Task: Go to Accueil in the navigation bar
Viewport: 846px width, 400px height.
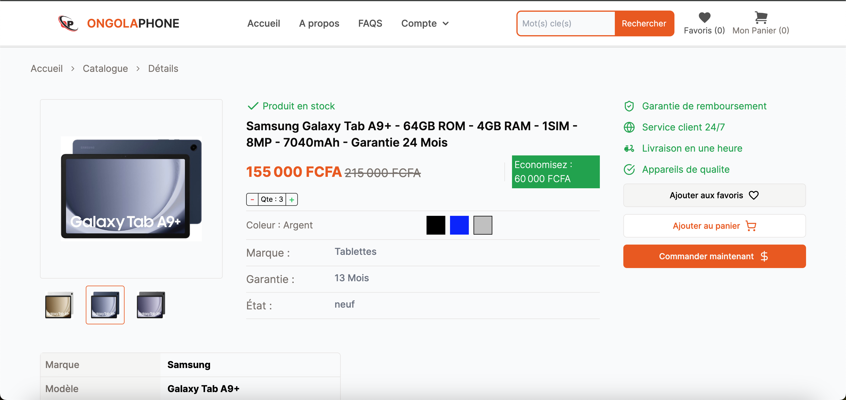Action: click(x=263, y=23)
